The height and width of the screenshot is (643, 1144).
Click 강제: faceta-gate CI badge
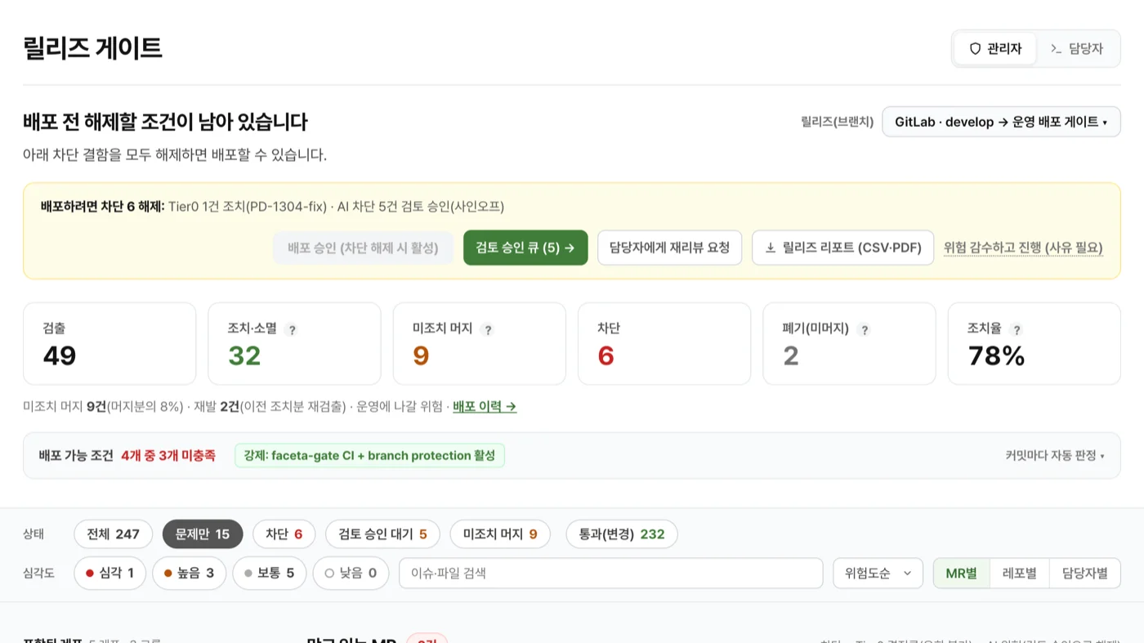(369, 456)
